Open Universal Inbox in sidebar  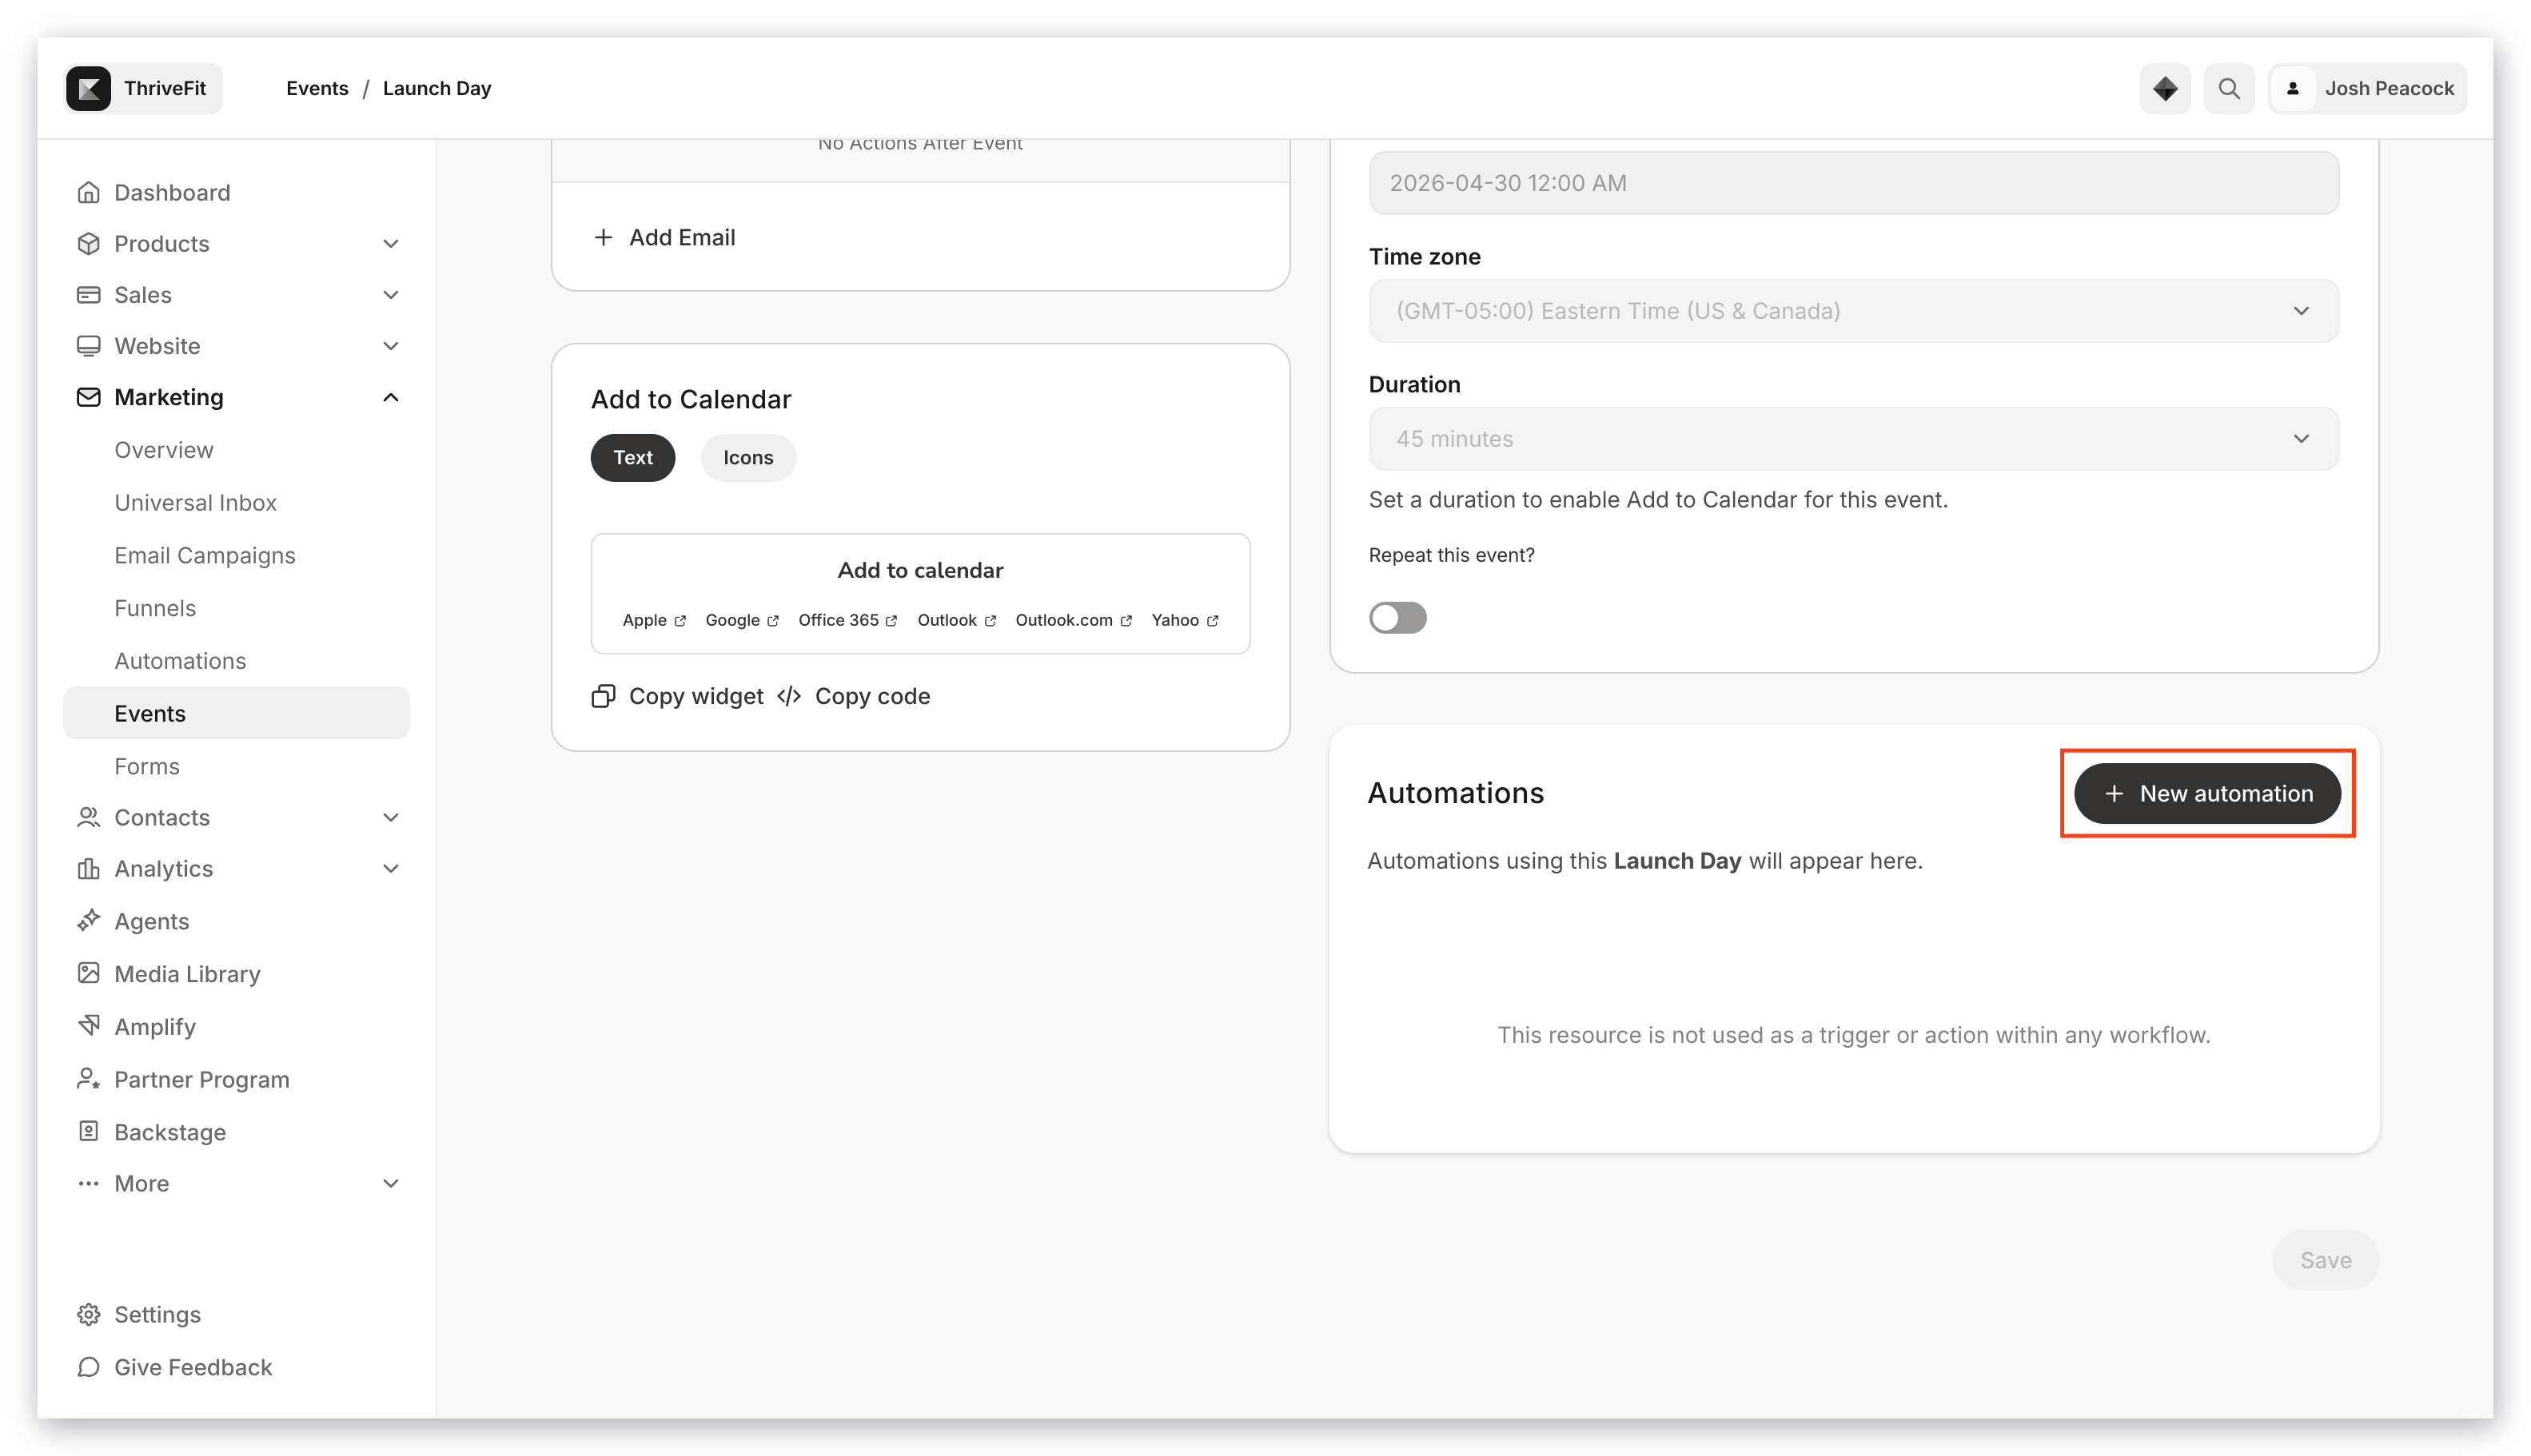click(x=195, y=502)
